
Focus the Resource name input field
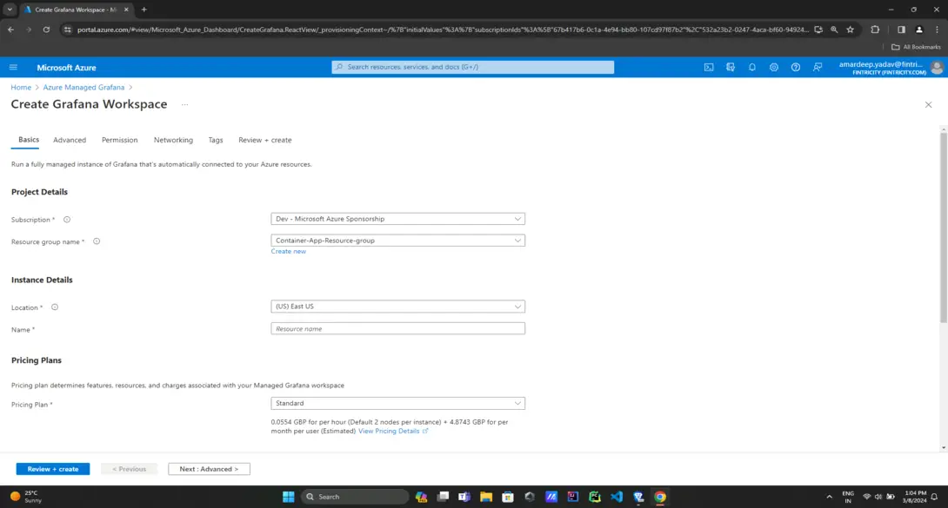click(x=397, y=329)
